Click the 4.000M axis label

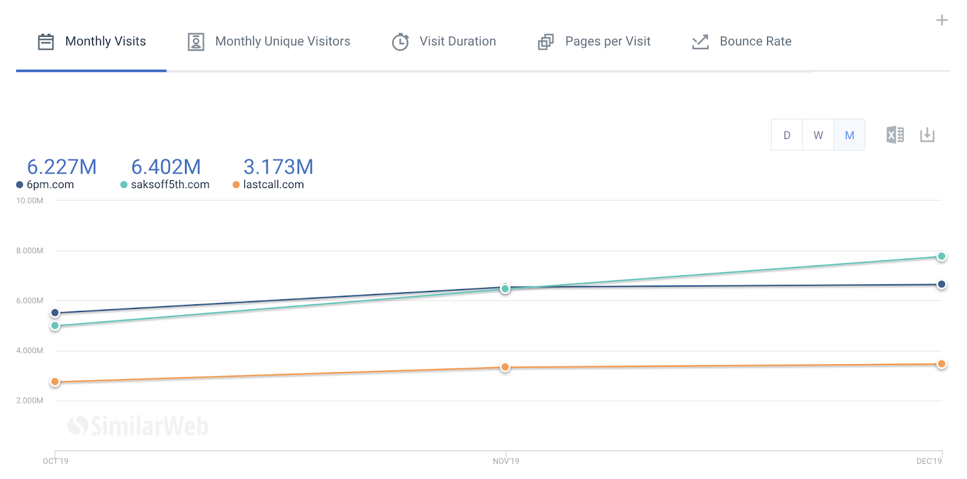point(30,351)
